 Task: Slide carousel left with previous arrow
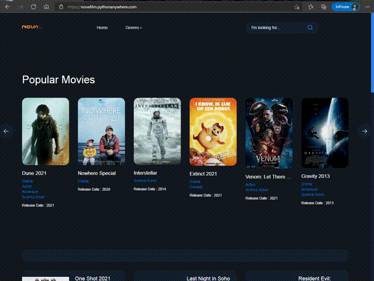point(6,131)
